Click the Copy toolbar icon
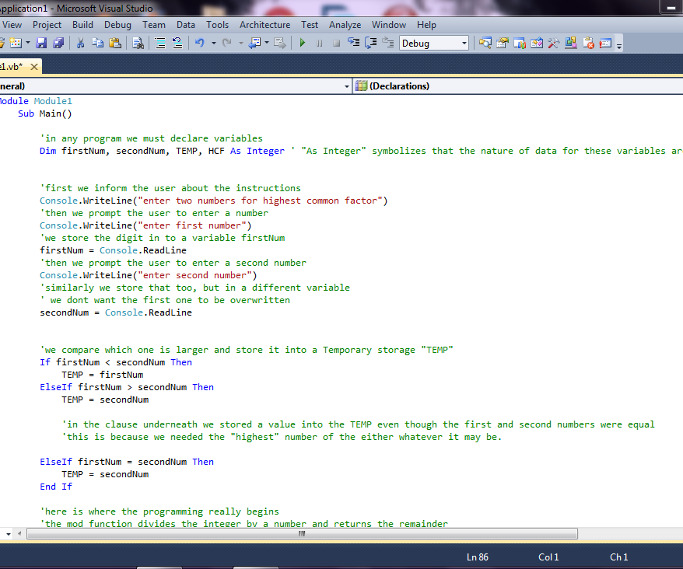The height and width of the screenshot is (569, 683). (97, 43)
